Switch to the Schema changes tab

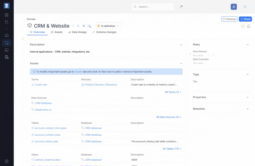(x=105, y=32)
